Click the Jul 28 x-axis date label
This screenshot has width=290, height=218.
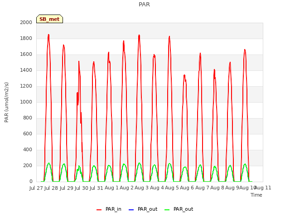click(x=51, y=188)
